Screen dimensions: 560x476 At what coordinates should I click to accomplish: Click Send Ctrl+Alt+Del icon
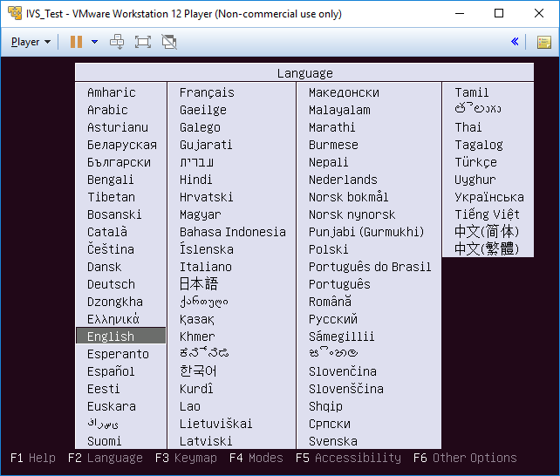[x=117, y=42]
